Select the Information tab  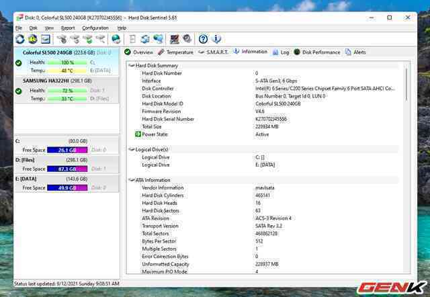(250, 52)
